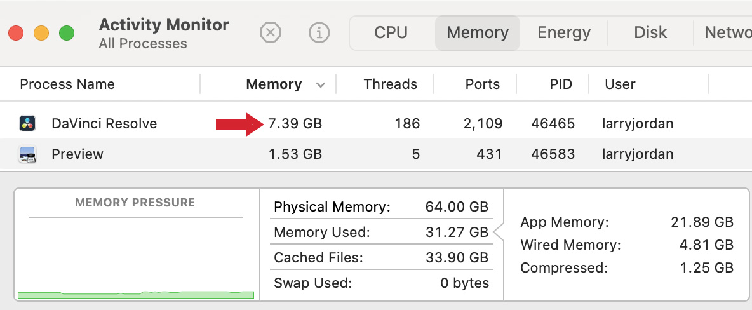Click the yellow minimize window button
This screenshot has width=752, height=310.
41,33
